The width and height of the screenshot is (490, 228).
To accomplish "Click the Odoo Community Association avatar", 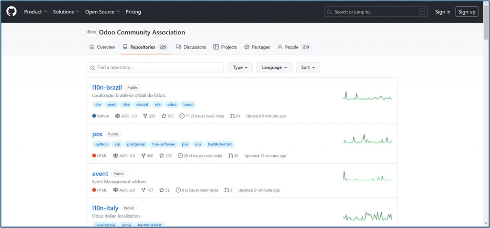I will pos(91,32).
